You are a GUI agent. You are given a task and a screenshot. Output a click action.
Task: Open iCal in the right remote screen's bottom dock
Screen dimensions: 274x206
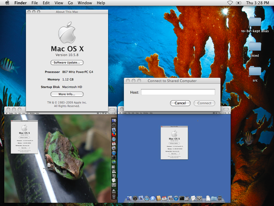[x=164, y=198]
